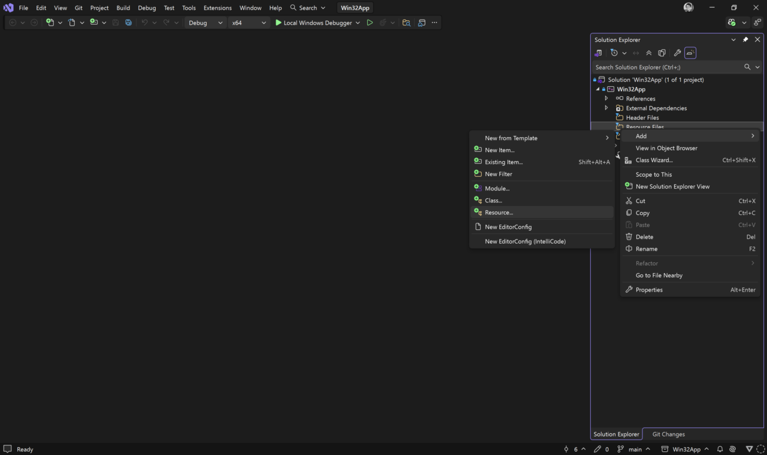The height and width of the screenshot is (455, 767).
Task: Open the notifications bell in status bar
Action: [x=720, y=449]
